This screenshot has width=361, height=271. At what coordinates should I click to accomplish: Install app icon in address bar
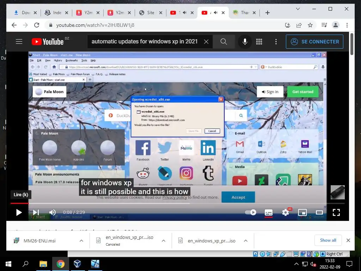[288, 25]
